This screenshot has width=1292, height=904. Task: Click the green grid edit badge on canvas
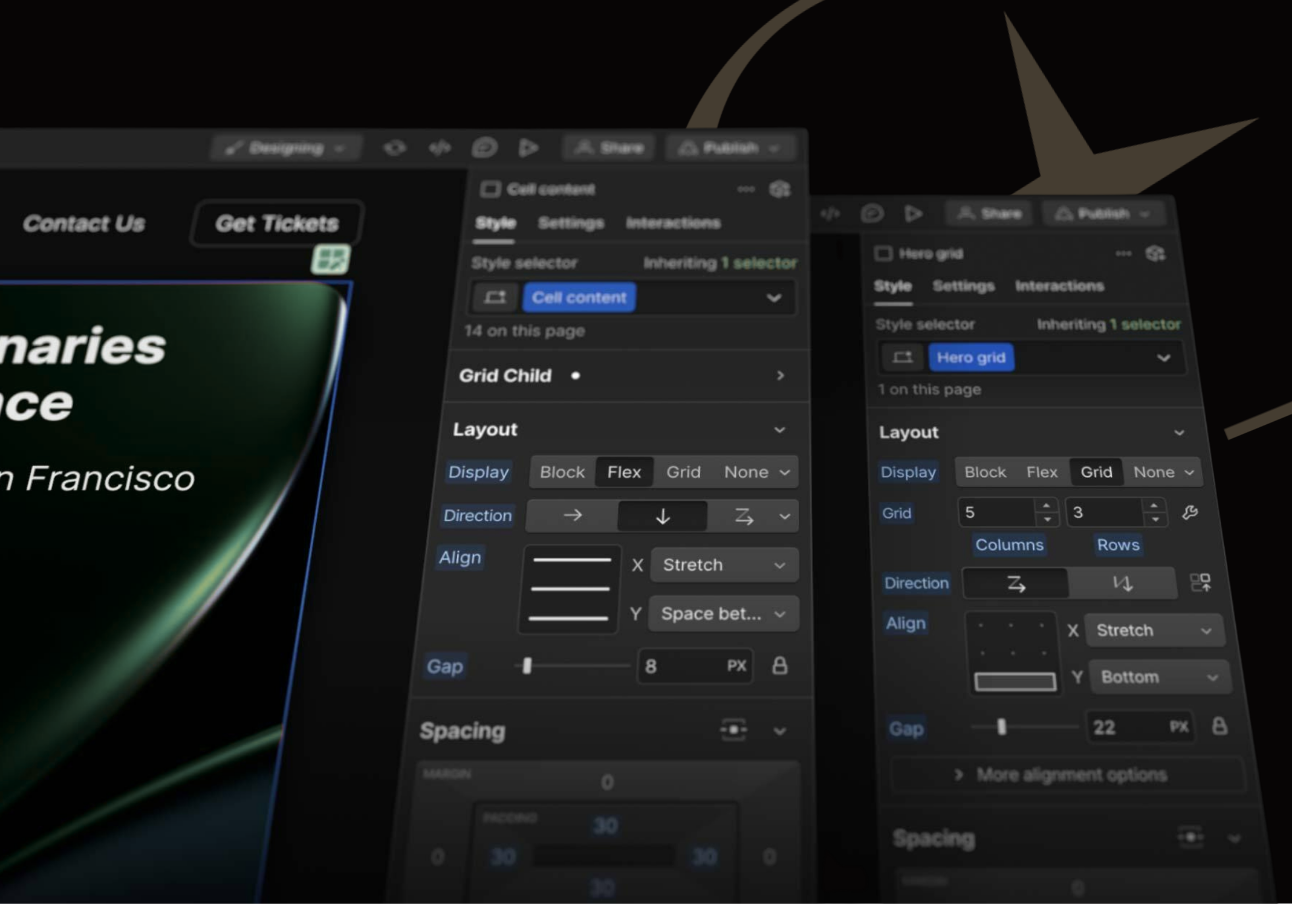coord(331,260)
